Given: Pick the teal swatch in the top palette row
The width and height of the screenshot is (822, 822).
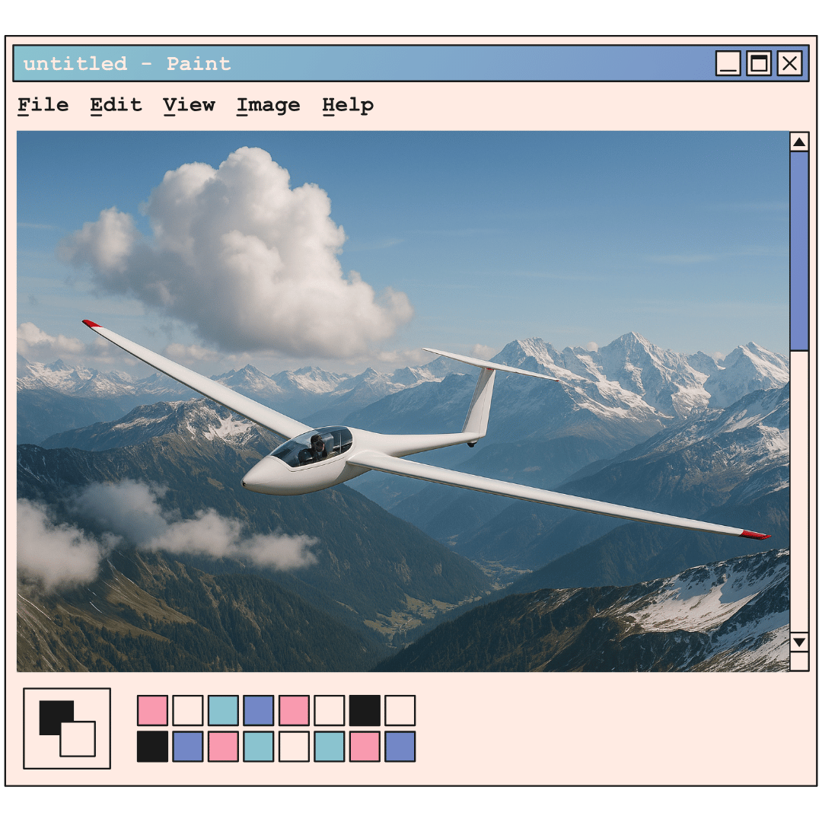Looking at the screenshot, I should (x=223, y=710).
